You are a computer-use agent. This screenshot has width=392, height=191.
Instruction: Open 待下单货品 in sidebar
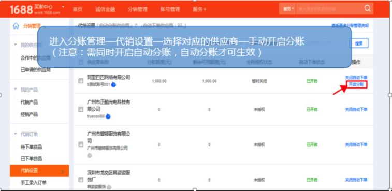pos(31,147)
